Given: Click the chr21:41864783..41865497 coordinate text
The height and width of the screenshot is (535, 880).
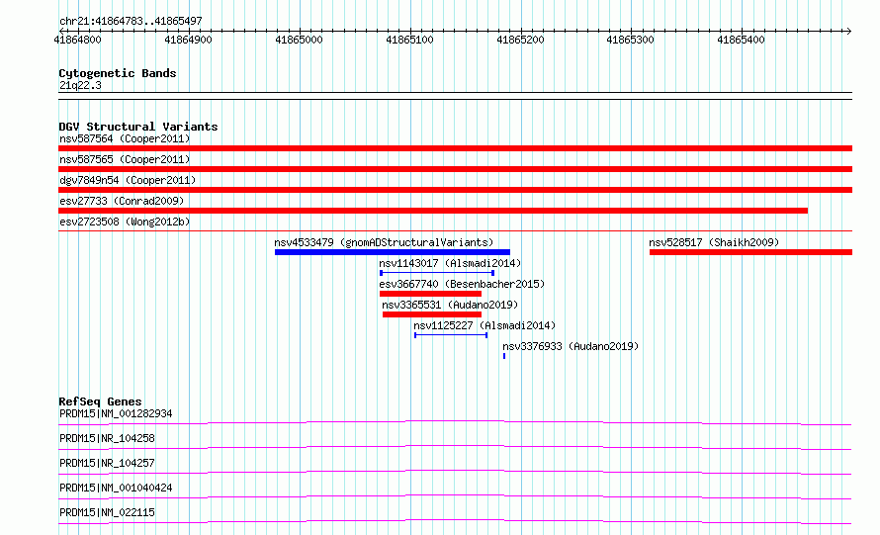Looking at the screenshot, I should (131, 21).
